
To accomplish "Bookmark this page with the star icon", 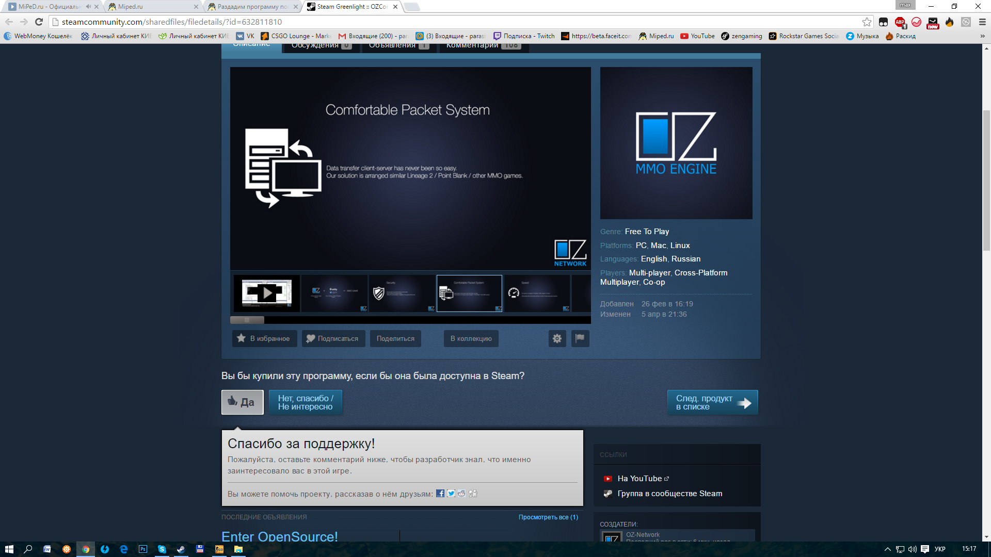I will click(867, 22).
